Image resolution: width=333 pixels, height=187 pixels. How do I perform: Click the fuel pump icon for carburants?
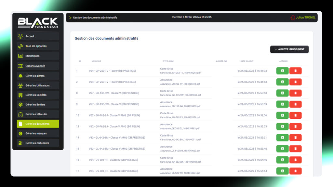pos(20,143)
